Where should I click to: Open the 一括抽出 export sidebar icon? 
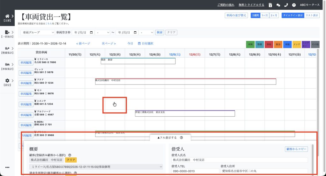click(7, 32)
